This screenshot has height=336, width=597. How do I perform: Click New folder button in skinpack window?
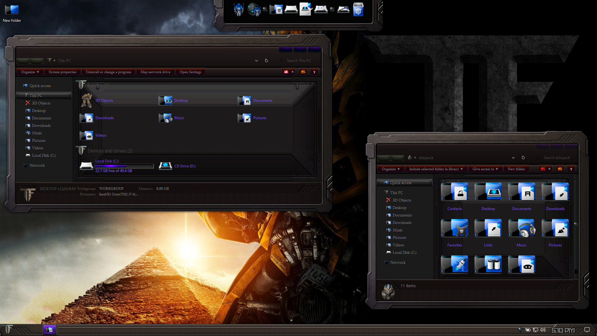(x=516, y=169)
